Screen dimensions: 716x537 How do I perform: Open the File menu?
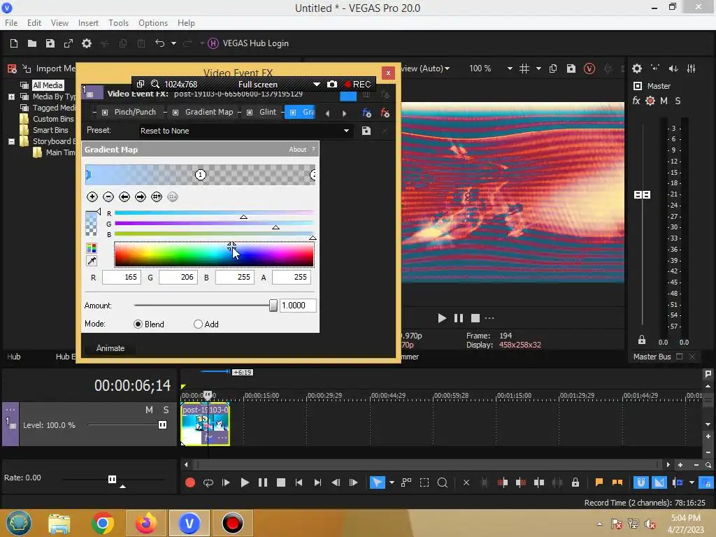click(x=11, y=23)
